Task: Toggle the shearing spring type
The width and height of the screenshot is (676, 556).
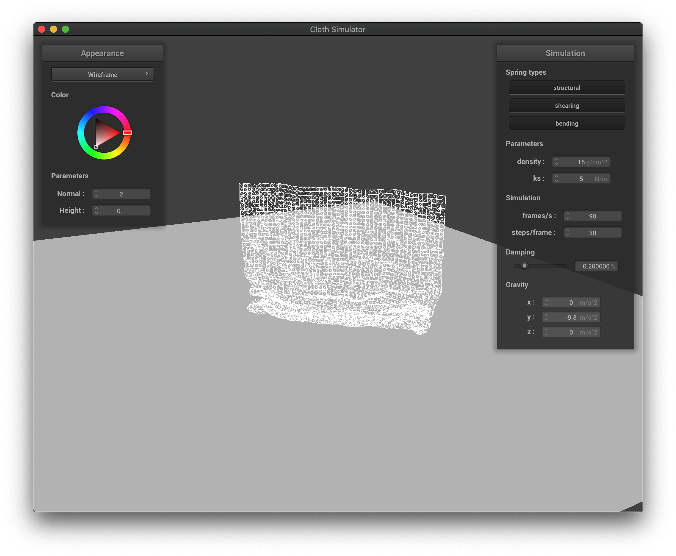Action: point(567,105)
